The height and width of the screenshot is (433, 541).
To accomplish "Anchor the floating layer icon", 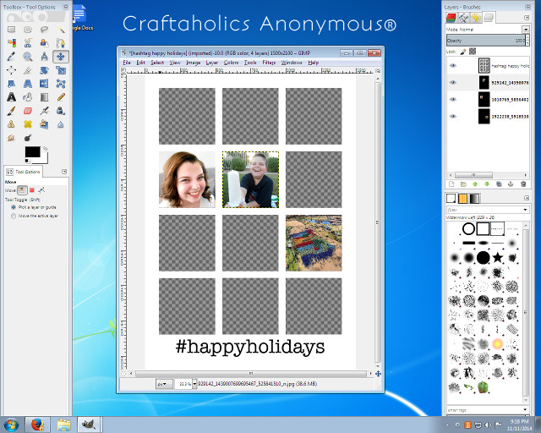I will [x=511, y=184].
